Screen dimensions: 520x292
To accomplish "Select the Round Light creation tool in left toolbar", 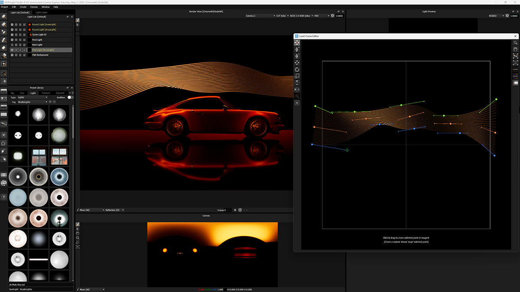I will pos(3,16).
